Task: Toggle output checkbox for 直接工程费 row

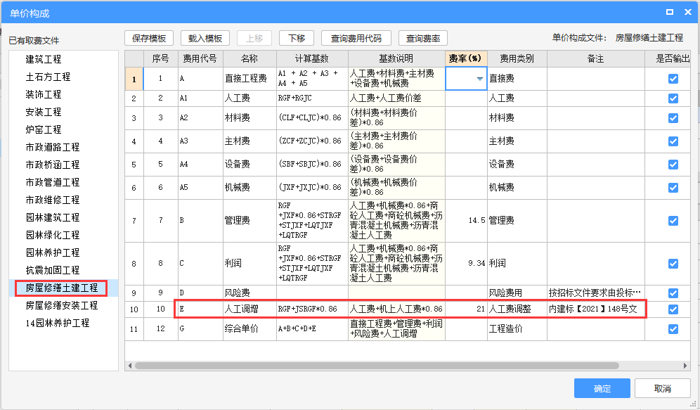Action: [673, 79]
